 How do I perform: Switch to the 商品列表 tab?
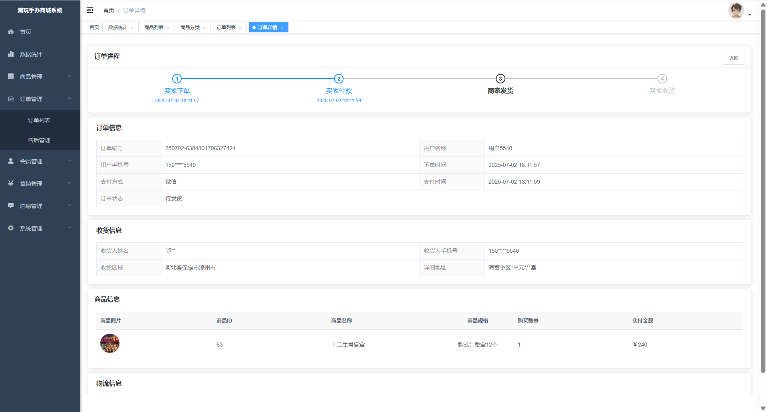[x=154, y=28]
